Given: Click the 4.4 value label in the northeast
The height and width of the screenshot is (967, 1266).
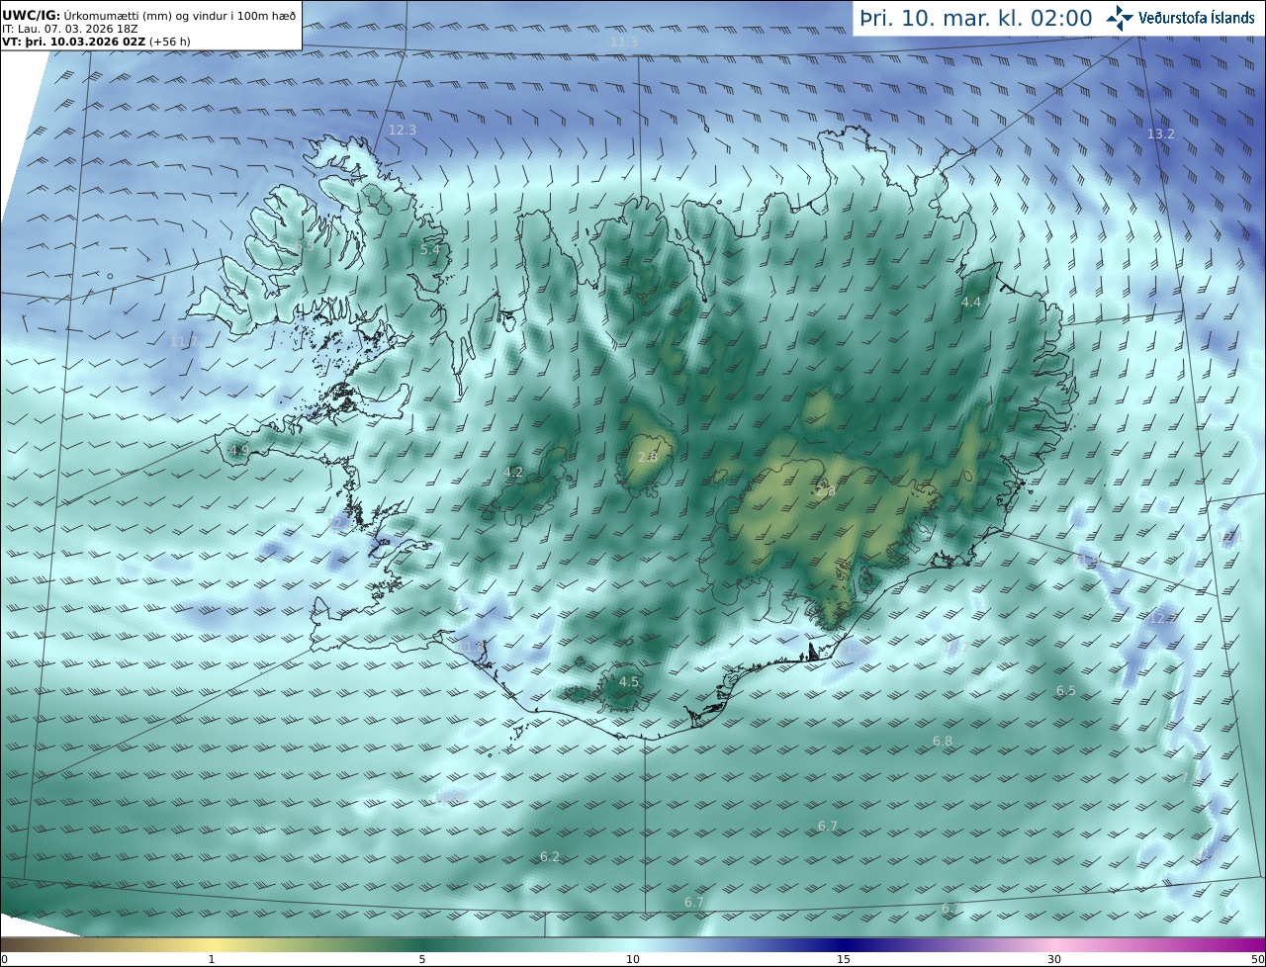Looking at the screenshot, I should coord(971,303).
